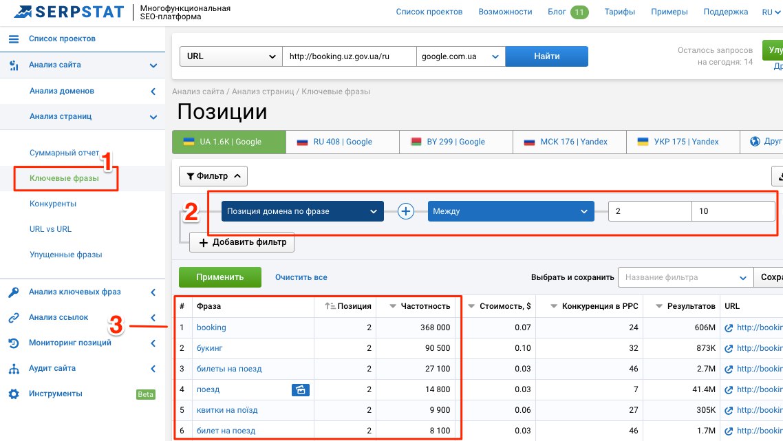Open Конкуренты in sidebar
This screenshot has width=783, height=441.
pyautogui.click(x=53, y=204)
